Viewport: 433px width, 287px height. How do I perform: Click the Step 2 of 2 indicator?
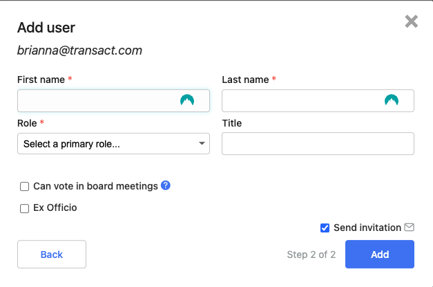[x=311, y=254]
